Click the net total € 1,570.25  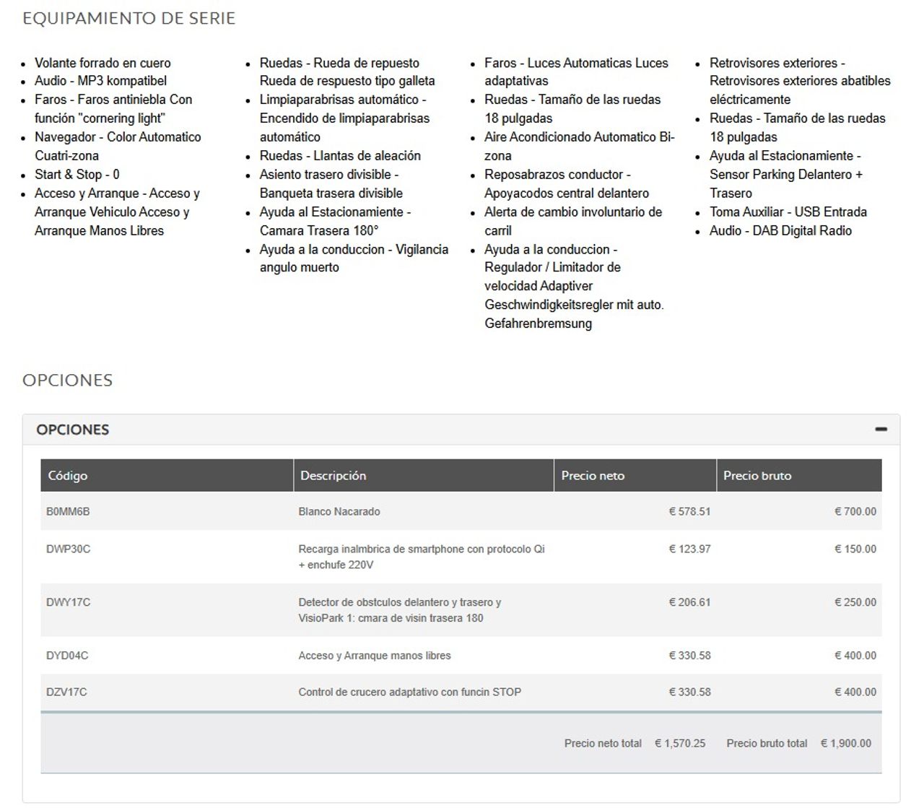coord(680,743)
